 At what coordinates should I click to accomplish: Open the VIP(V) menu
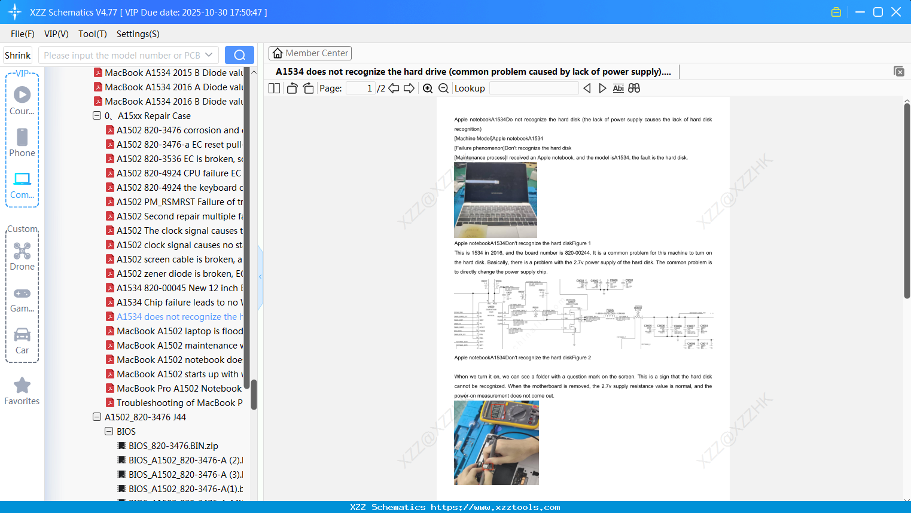point(56,33)
